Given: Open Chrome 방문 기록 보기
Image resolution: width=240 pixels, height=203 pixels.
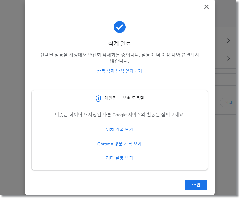Looking at the screenshot, I should pyautogui.click(x=119, y=144).
